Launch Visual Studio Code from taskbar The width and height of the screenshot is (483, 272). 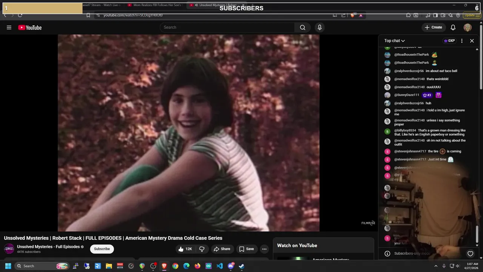220,266
